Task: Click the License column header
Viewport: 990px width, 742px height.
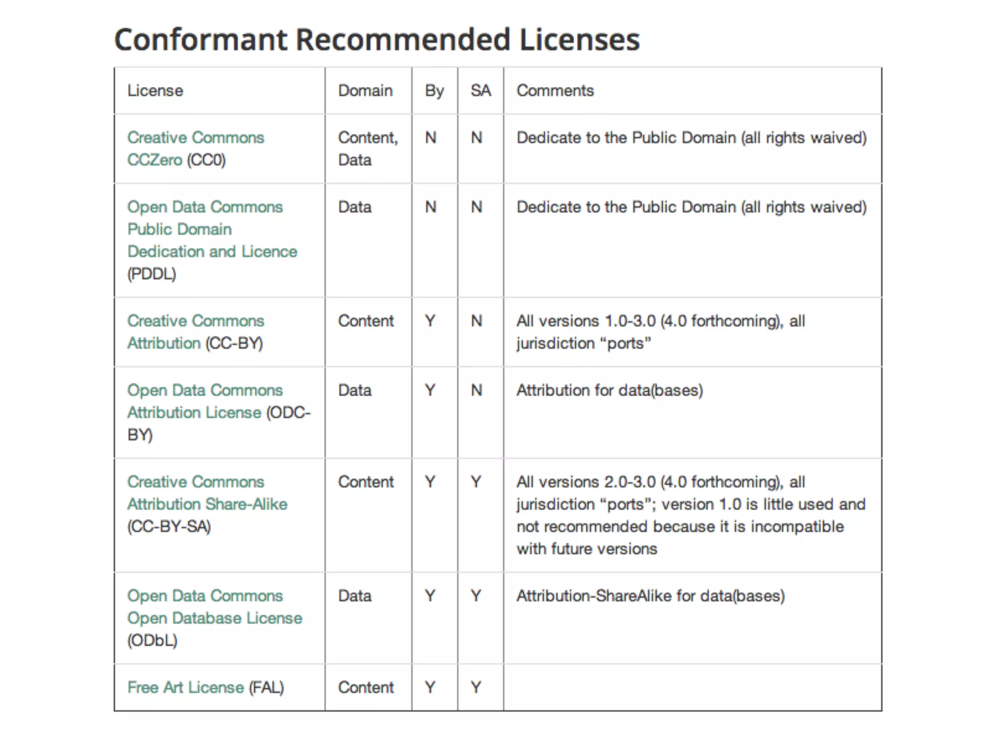Action: 155,91
